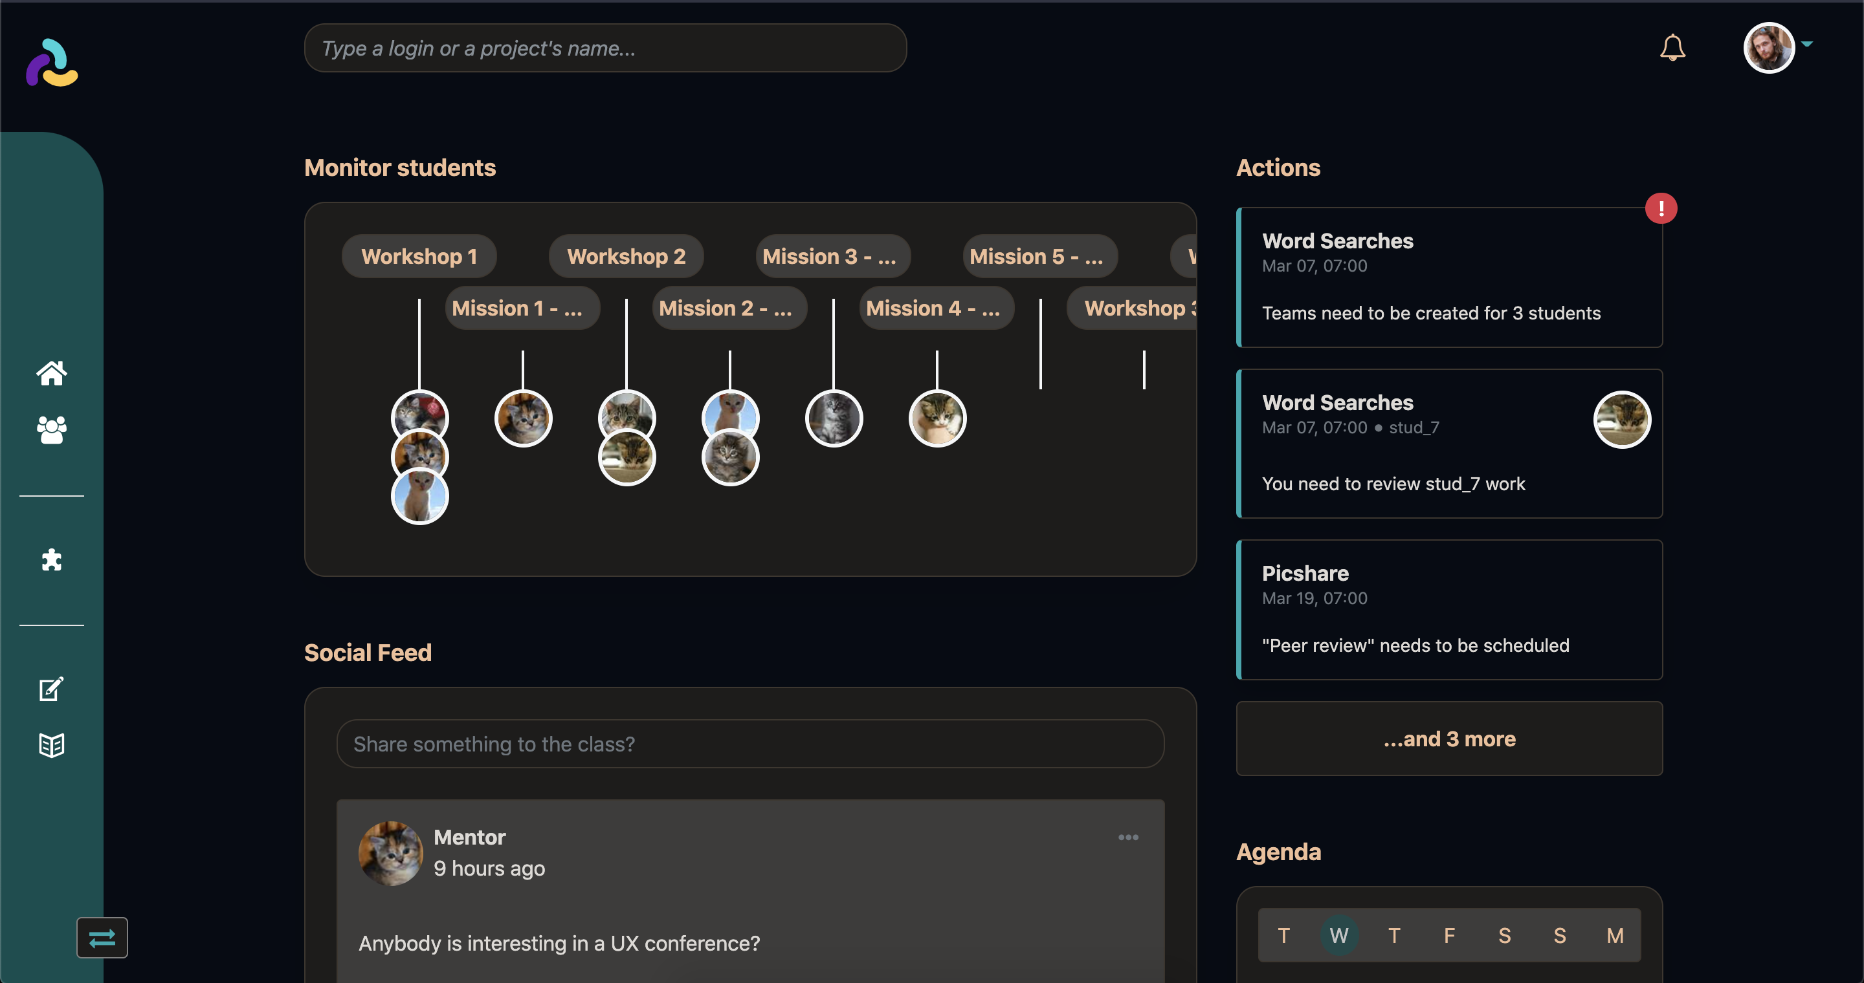The image size is (1864, 983).
Task: Click the lower student avatar under Workshop 2
Action: coord(627,457)
